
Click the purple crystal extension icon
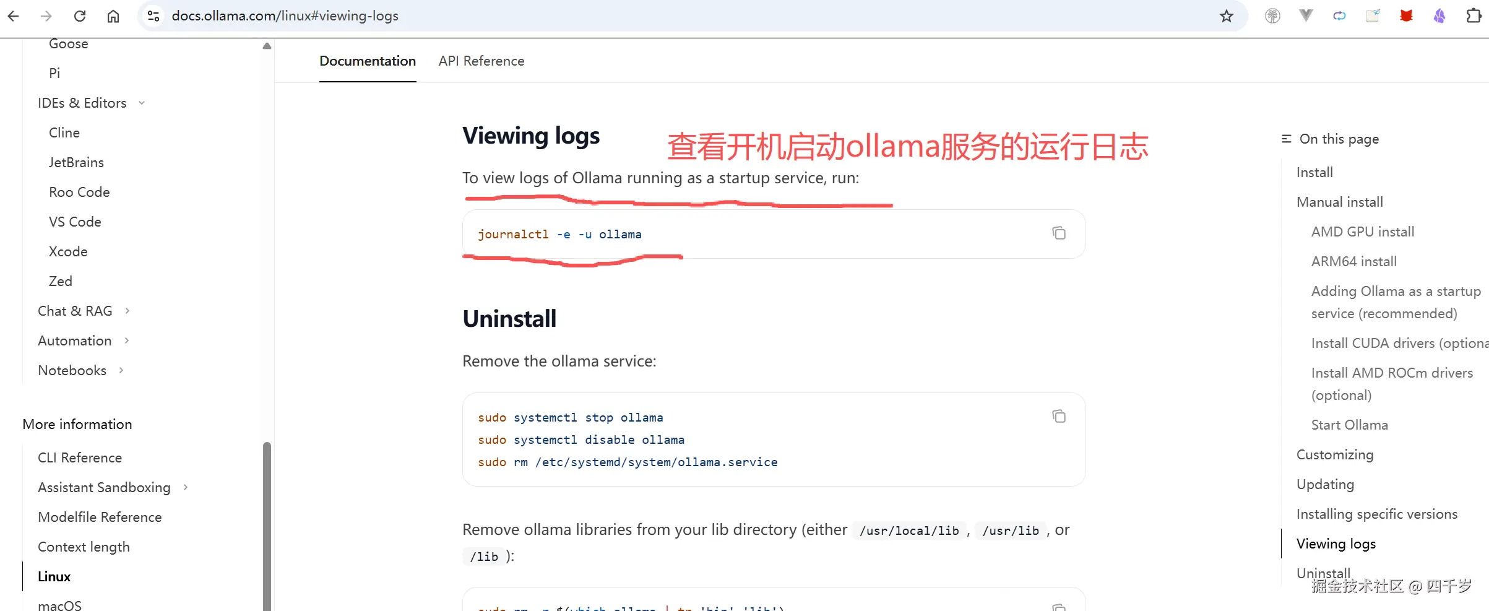pos(1440,15)
